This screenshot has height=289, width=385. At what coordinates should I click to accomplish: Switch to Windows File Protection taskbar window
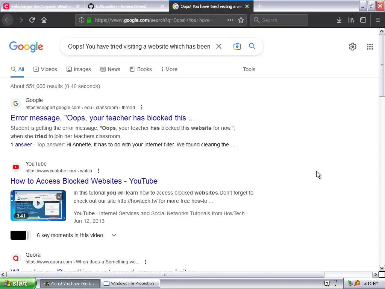click(x=130, y=283)
